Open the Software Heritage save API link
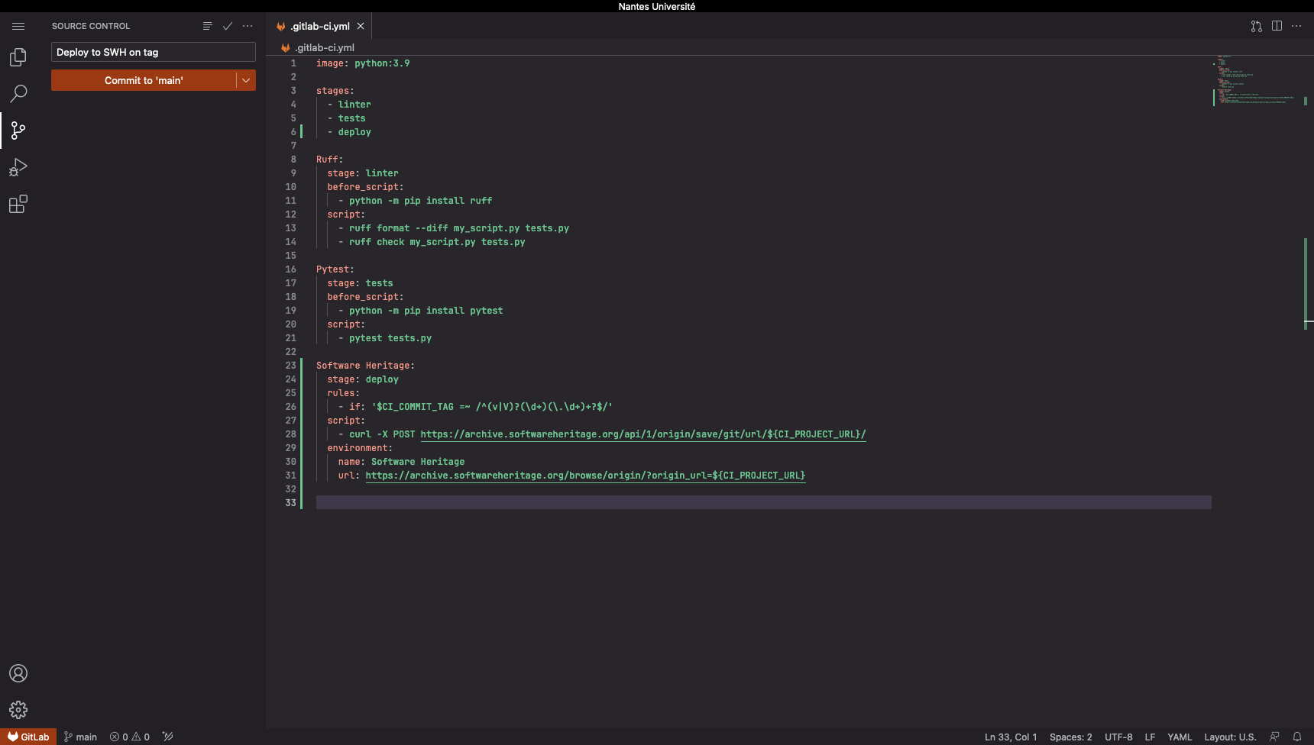This screenshot has width=1314, height=745. [x=643, y=434]
